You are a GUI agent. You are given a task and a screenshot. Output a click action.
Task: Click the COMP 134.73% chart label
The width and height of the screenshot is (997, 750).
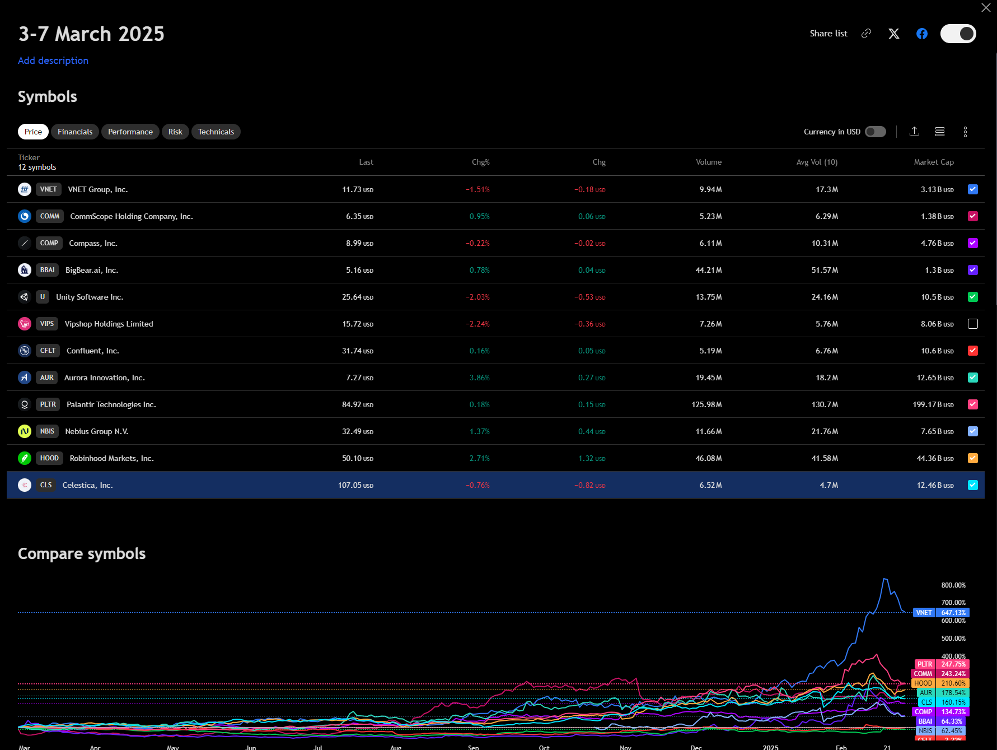940,712
